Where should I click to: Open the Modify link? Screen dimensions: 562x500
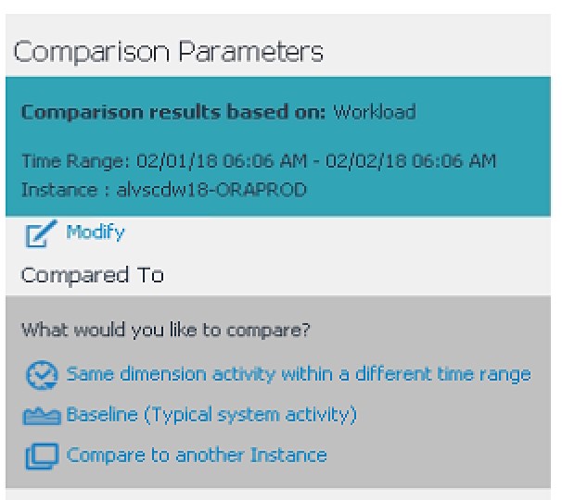[95, 233]
